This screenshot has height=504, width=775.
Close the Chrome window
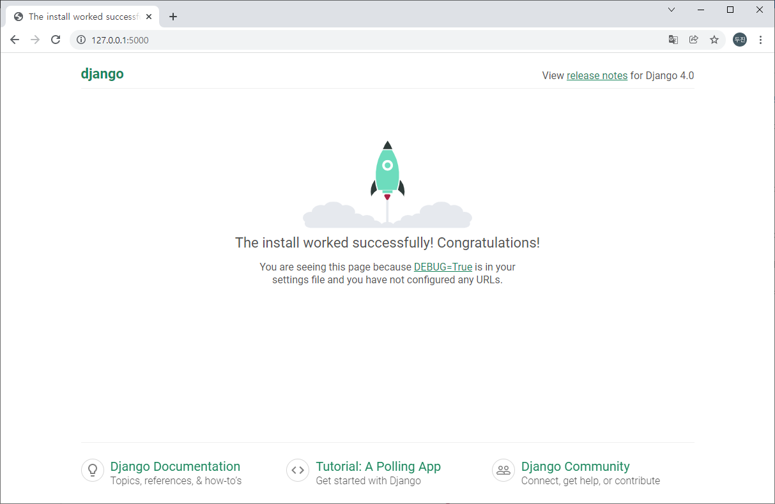coord(760,10)
